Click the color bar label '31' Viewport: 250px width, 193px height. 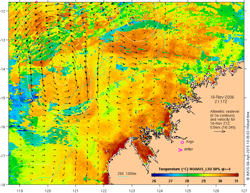236,181
